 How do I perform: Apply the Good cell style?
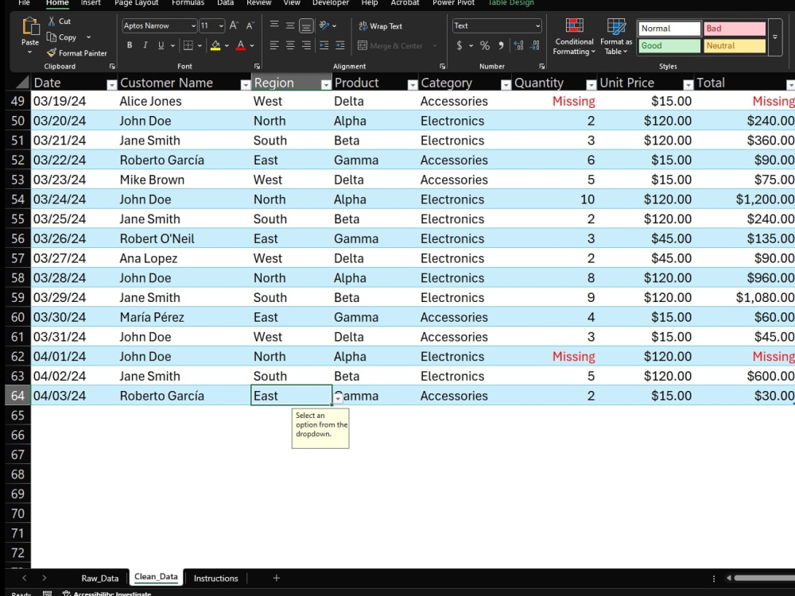[x=669, y=45]
